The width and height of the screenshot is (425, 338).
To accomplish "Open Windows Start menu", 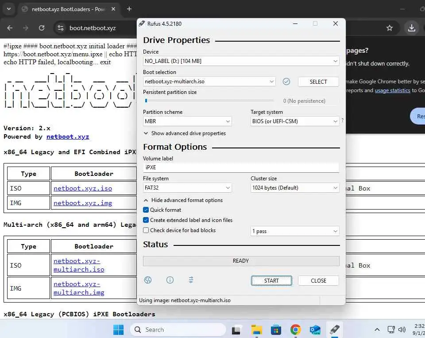I will click(119, 330).
